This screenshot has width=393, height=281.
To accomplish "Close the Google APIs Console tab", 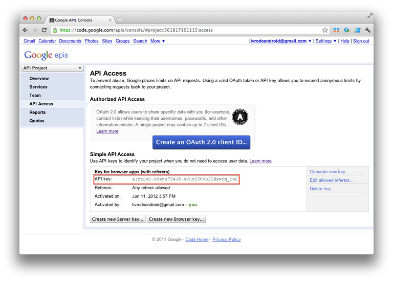I will (110, 20).
